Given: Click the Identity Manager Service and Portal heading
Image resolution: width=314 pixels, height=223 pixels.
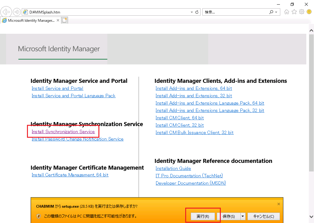Looking at the screenshot, I should point(79,81).
